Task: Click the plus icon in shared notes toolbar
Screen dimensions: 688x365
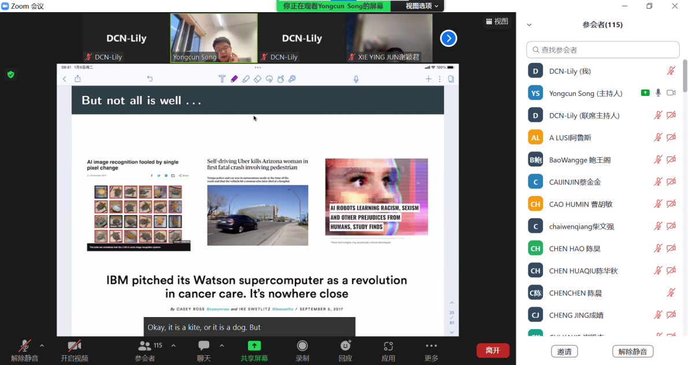Action: 428,79
